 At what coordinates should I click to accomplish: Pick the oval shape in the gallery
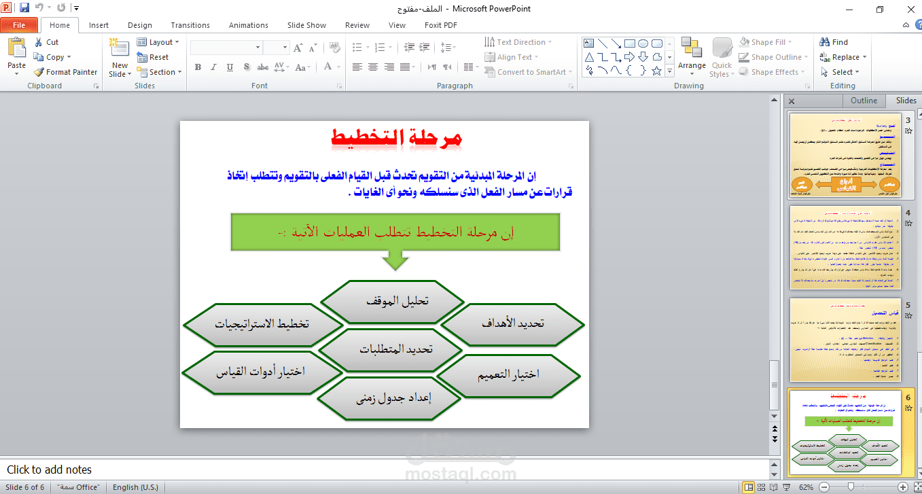643,43
